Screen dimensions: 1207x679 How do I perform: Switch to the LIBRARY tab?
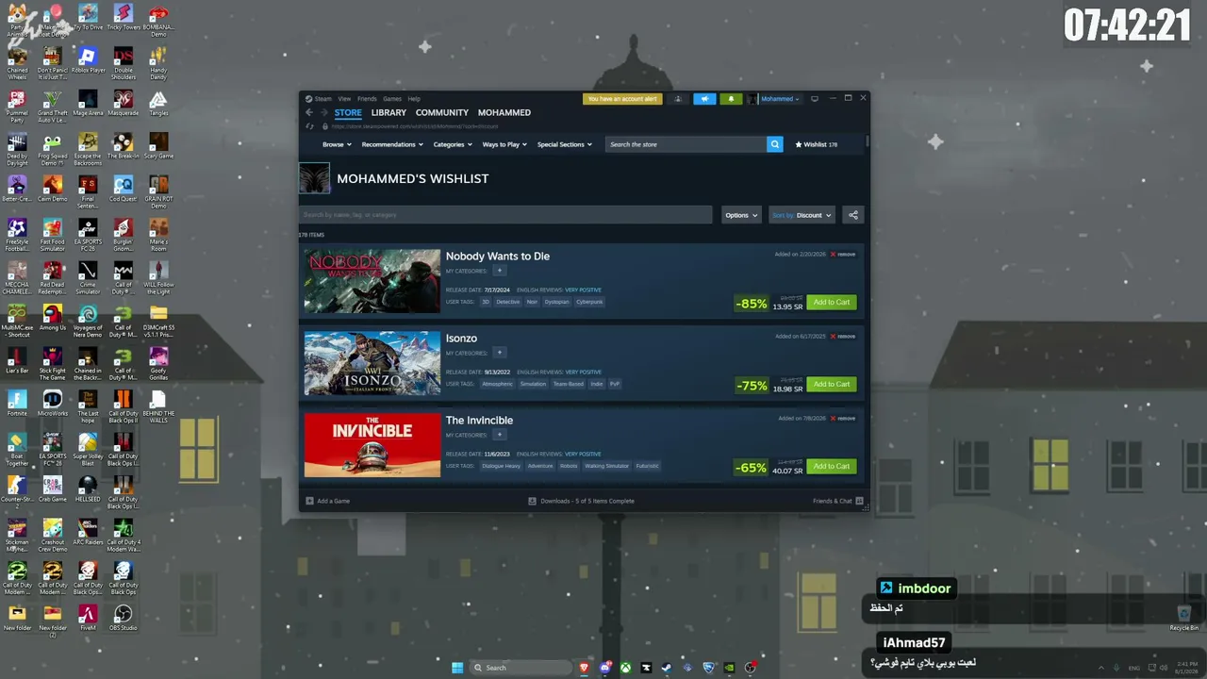coord(389,112)
